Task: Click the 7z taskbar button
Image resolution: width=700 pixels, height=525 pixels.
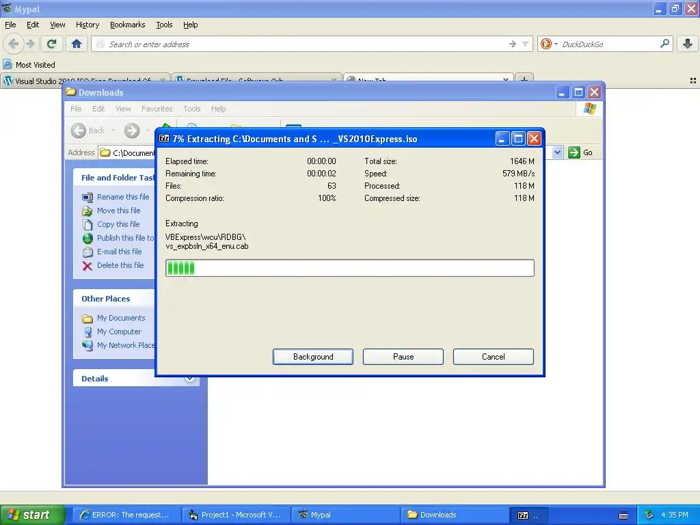Action: pyautogui.click(x=528, y=515)
